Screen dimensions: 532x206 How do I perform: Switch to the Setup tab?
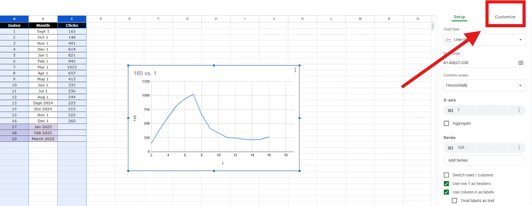[x=459, y=17]
